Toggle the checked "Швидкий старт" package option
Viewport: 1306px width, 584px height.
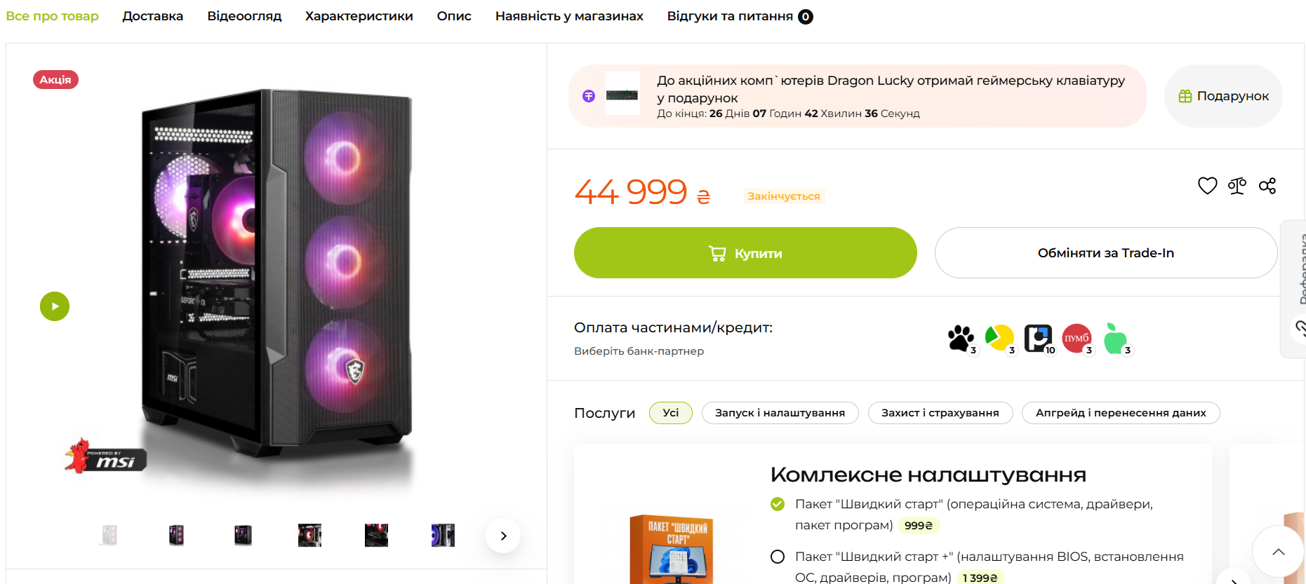(x=778, y=504)
